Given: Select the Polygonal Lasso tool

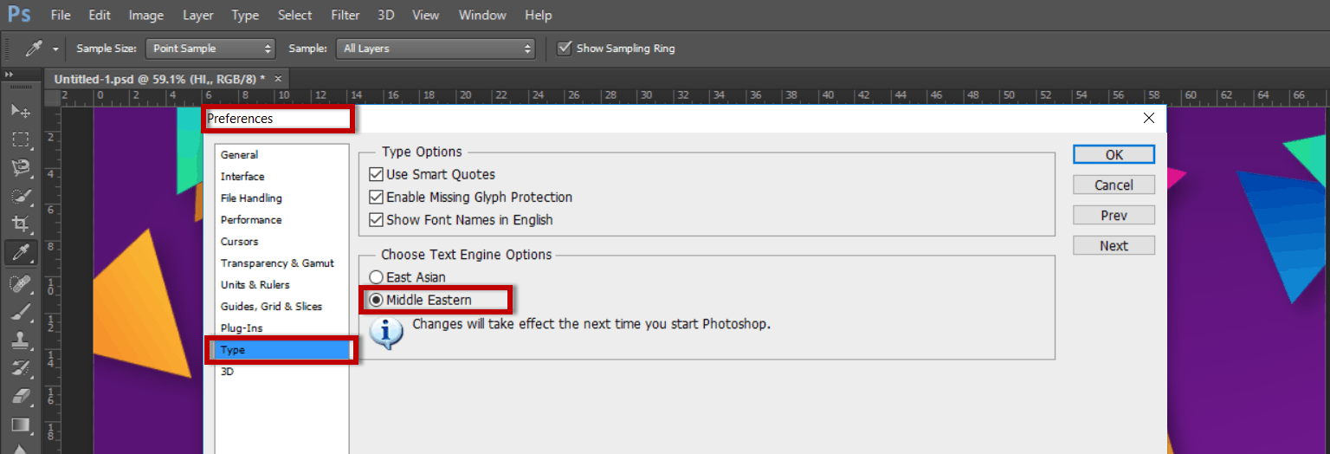Looking at the screenshot, I should click(20, 167).
